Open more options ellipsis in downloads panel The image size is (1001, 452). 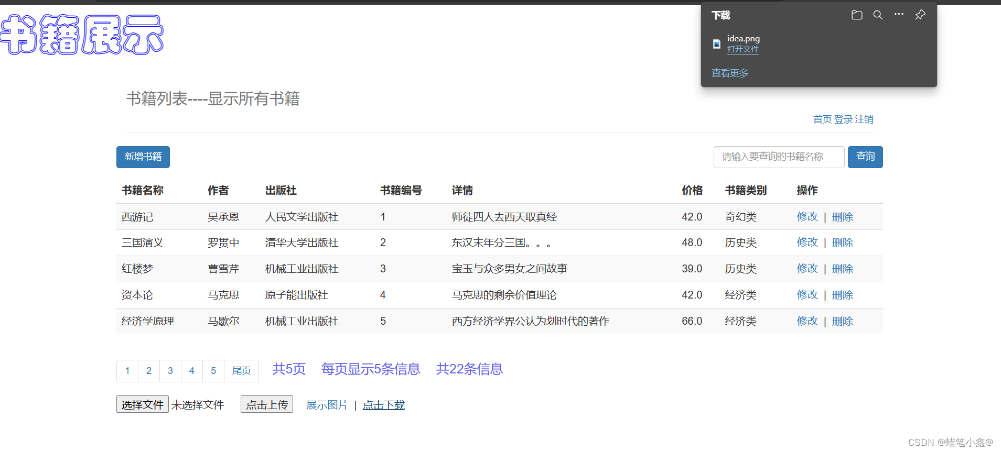tap(899, 15)
